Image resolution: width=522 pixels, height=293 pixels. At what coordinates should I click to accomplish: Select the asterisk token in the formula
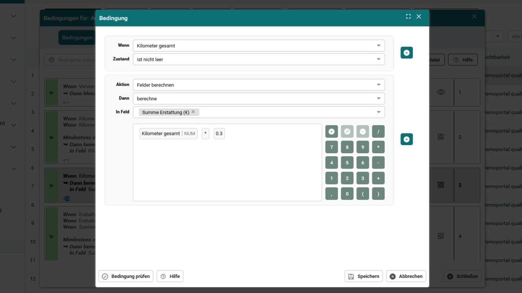click(205, 134)
